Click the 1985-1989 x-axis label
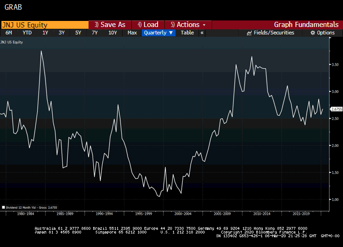 [x=65, y=214]
